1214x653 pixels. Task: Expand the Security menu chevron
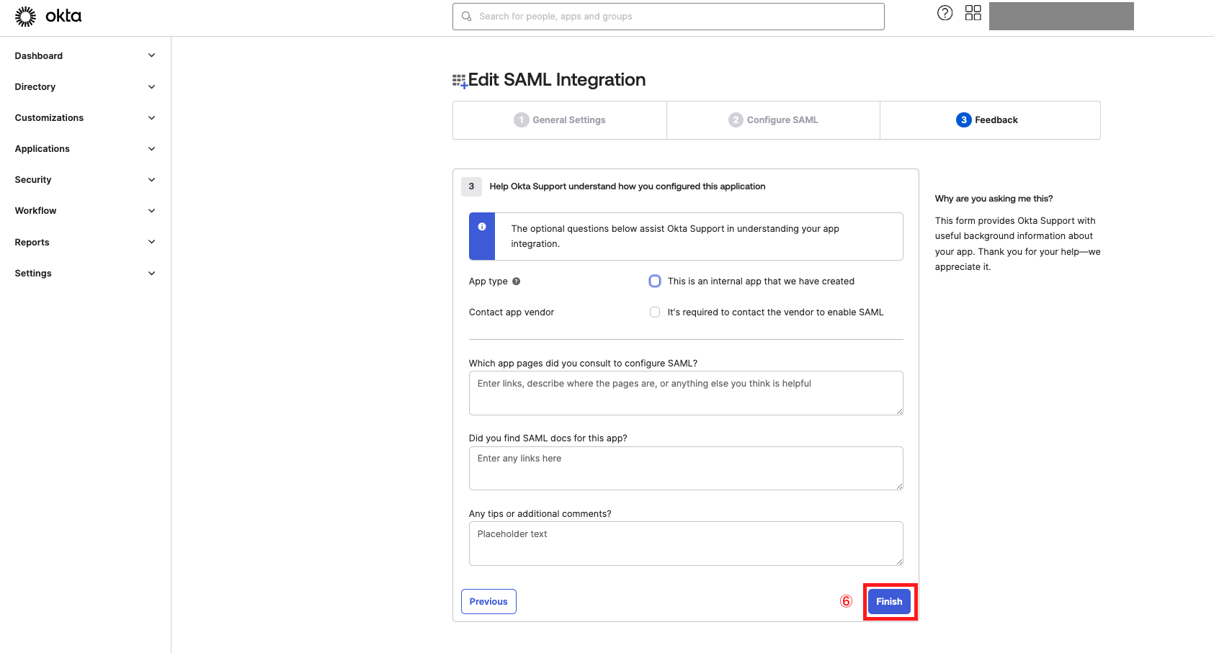point(151,180)
